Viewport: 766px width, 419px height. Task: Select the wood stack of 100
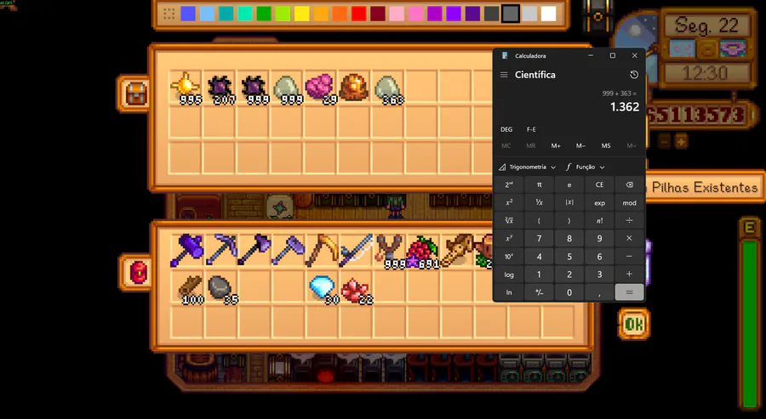point(190,288)
